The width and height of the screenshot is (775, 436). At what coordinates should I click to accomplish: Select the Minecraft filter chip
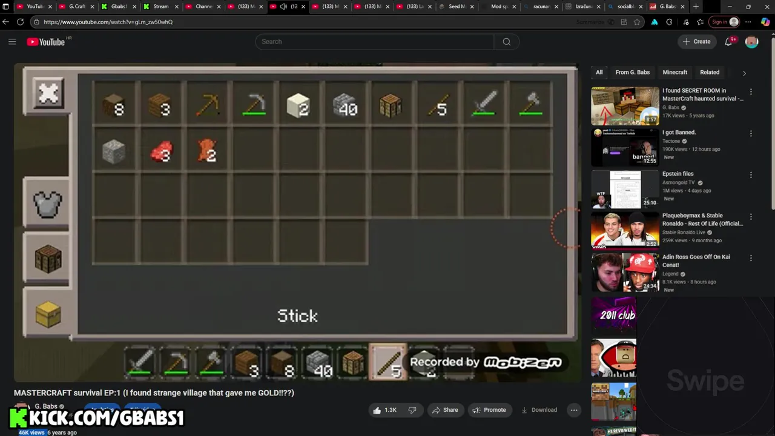coord(674,73)
